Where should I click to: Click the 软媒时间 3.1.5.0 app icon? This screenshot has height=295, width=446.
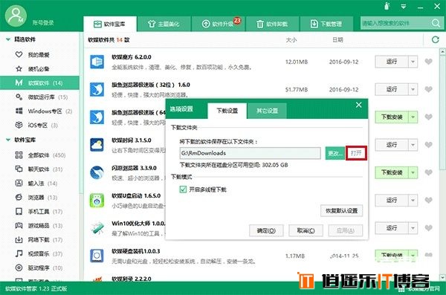pyautogui.click(x=97, y=145)
